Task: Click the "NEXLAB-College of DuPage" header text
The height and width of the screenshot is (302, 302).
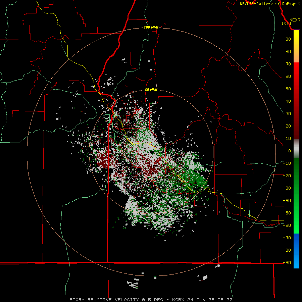Action: 268,4
